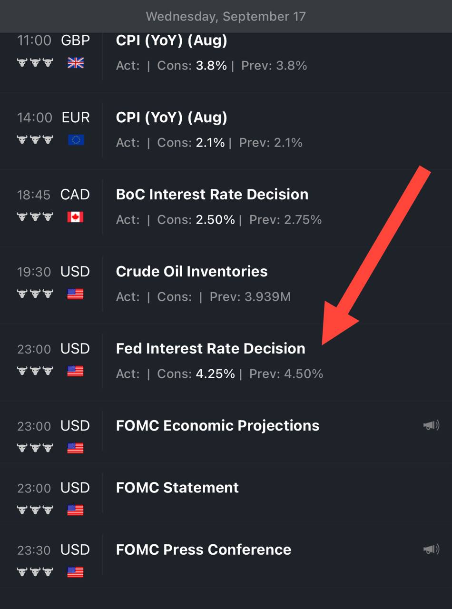Open the Fed Interest Rate Decision event
This screenshot has height=609, width=452.
tap(226, 363)
